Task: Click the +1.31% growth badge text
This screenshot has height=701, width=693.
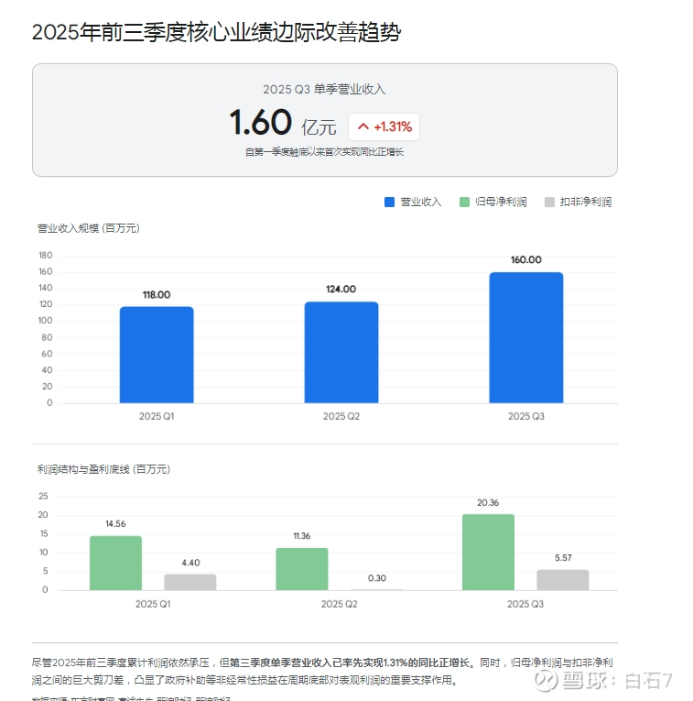Action: [x=393, y=127]
